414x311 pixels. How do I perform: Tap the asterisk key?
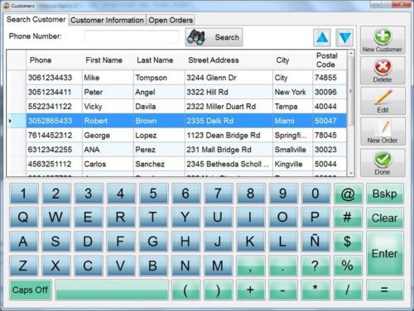(x=315, y=290)
